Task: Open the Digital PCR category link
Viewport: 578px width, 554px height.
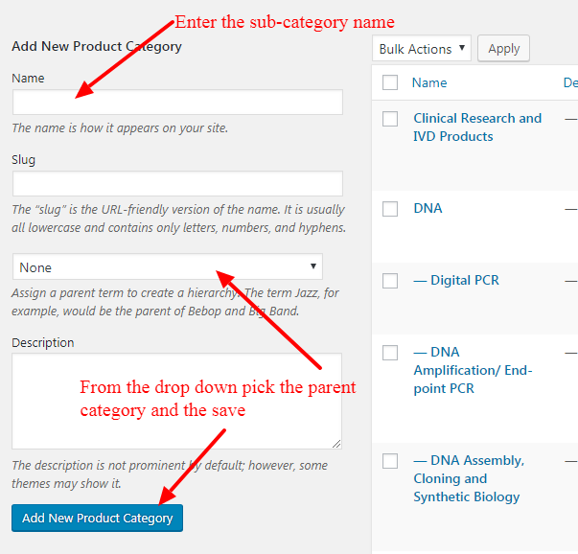Action: coord(456,280)
